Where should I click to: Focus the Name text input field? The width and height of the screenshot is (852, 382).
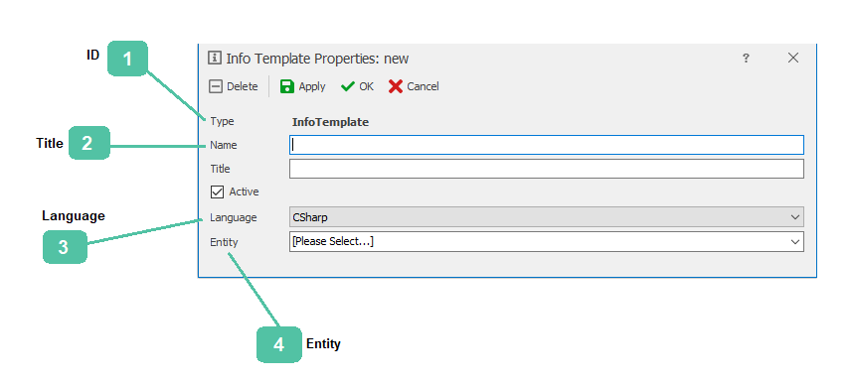click(546, 145)
